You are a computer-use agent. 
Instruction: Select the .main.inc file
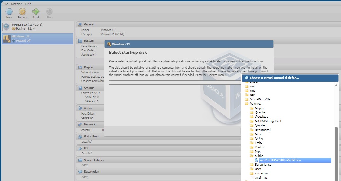tap(261, 177)
